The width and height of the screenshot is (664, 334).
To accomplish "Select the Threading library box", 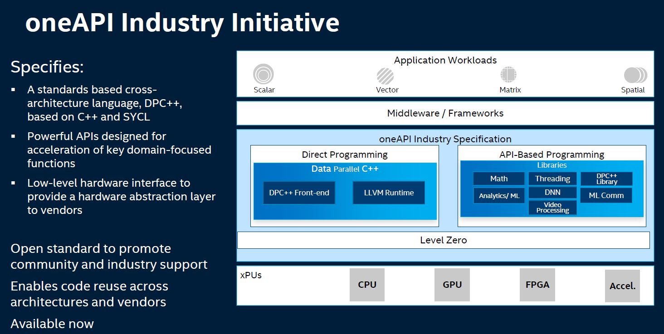I will [x=552, y=179].
